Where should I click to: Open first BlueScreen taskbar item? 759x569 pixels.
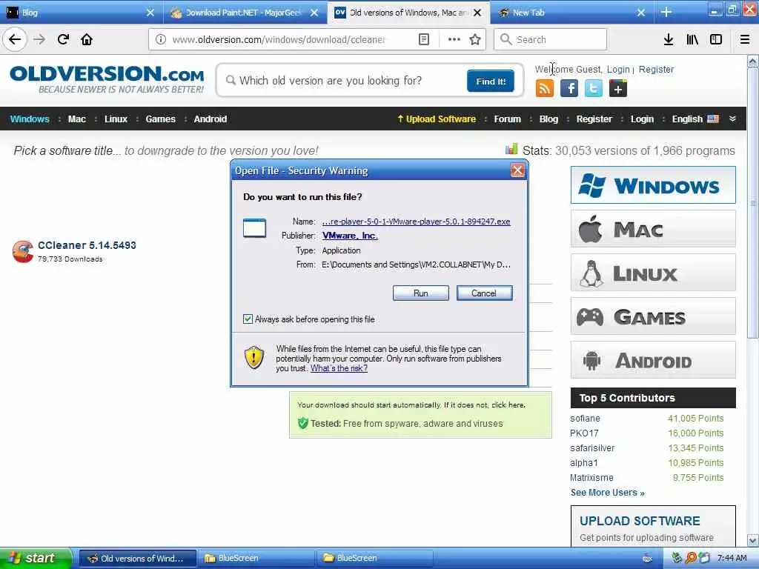coord(256,558)
